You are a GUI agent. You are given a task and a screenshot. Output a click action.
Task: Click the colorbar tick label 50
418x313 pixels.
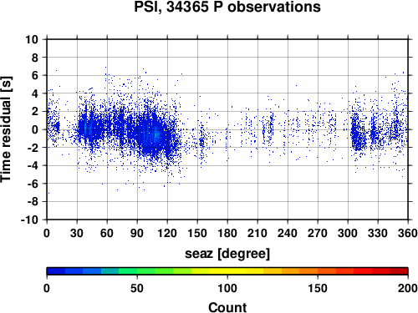(x=137, y=288)
